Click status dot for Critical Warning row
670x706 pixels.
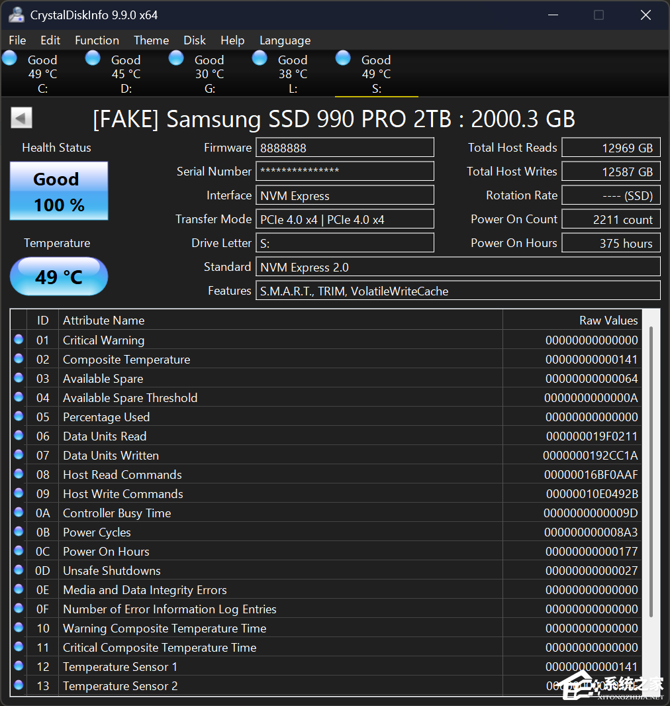19,339
